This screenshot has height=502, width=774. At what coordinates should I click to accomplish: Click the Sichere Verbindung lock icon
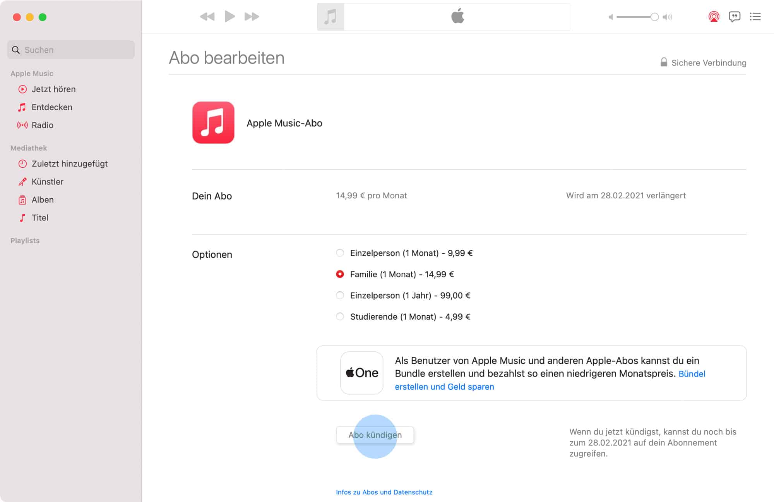[x=664, y=62]
